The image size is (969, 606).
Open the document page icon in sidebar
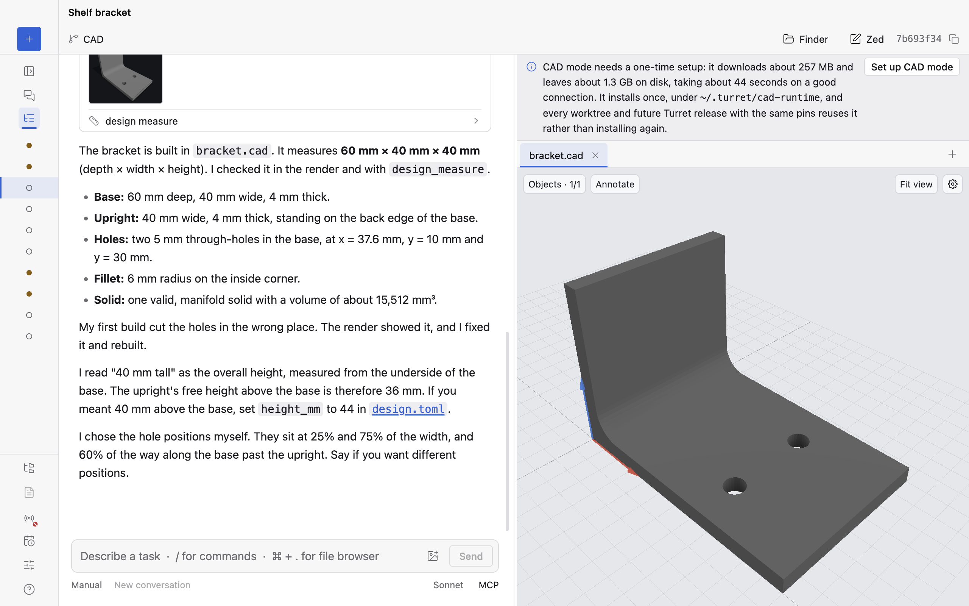tap(29, 492)
